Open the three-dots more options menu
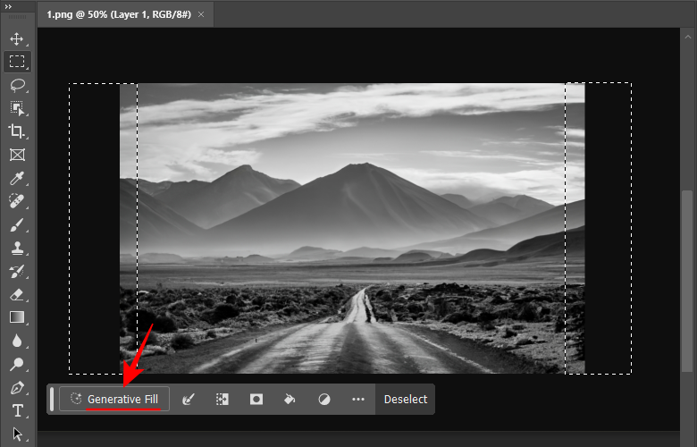Viewport: 697px width, 447px height. coord(358,400)
